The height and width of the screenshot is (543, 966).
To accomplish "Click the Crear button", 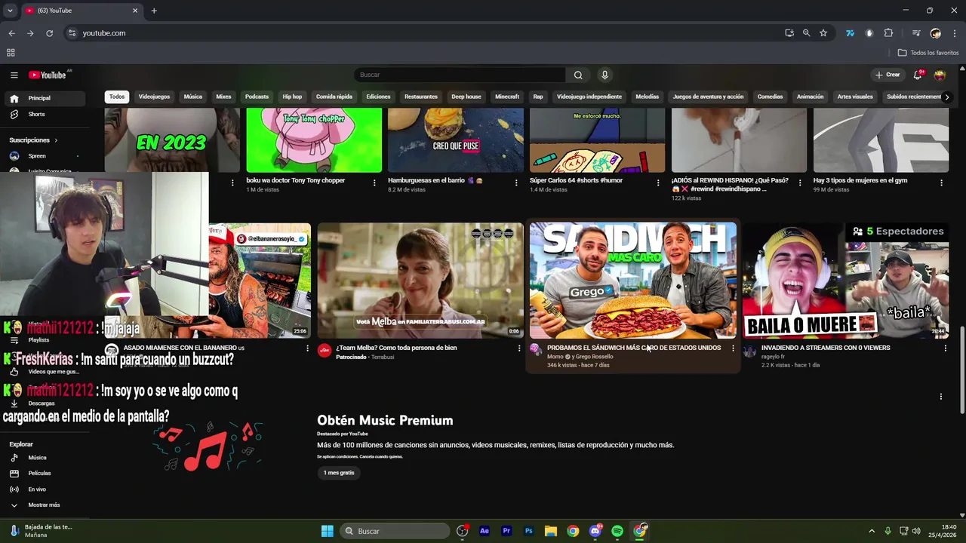I will pos(888,75).
